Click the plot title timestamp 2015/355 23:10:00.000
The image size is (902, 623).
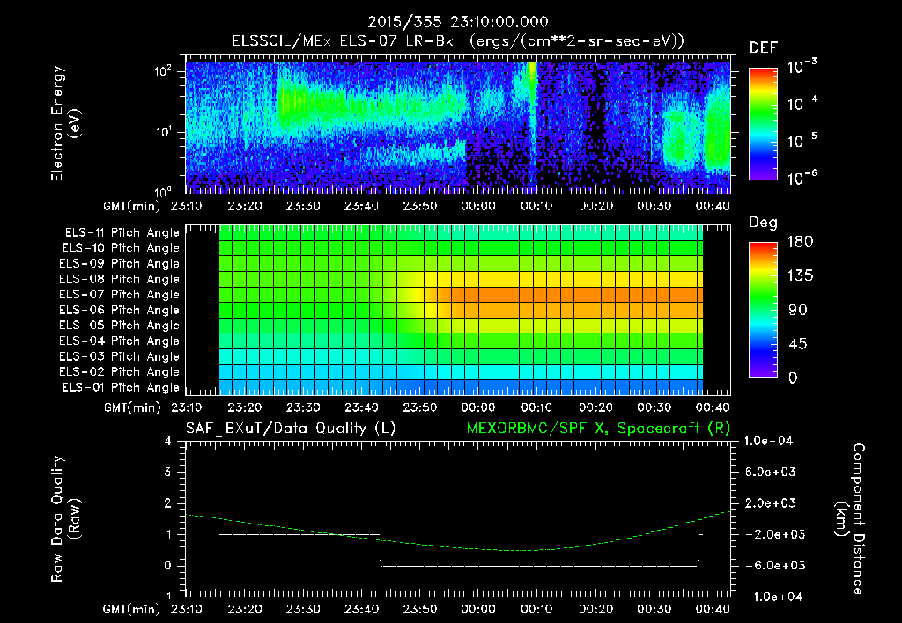click(458, 22)
